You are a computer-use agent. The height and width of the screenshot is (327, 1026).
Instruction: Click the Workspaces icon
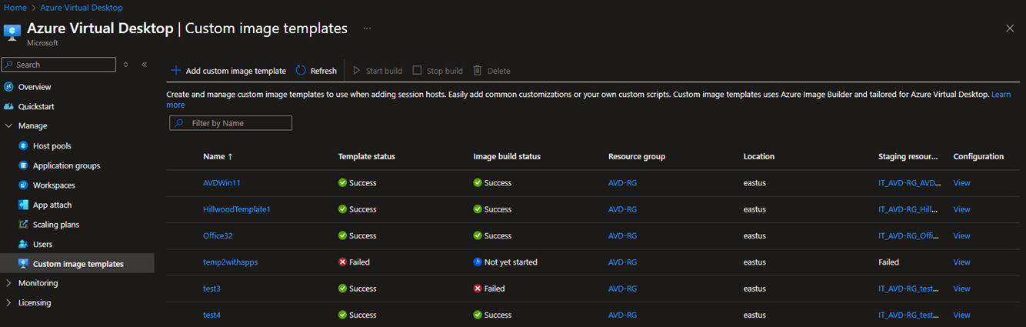[24, 185]
